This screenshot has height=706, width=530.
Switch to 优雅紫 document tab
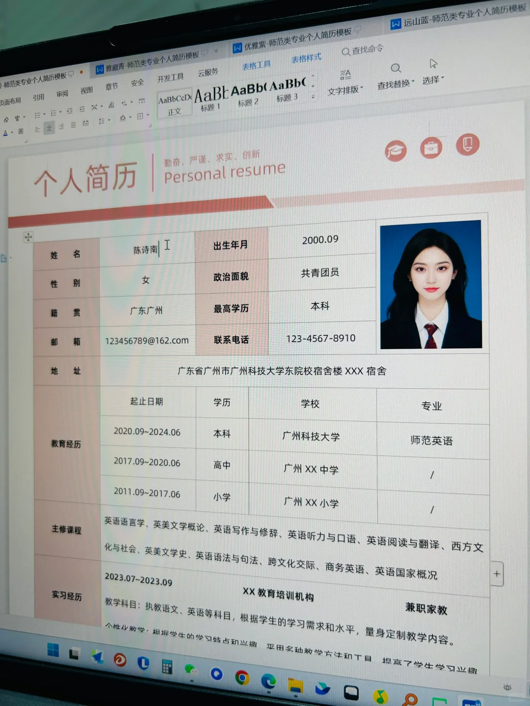pyautogui.click(x=297, y=39)
